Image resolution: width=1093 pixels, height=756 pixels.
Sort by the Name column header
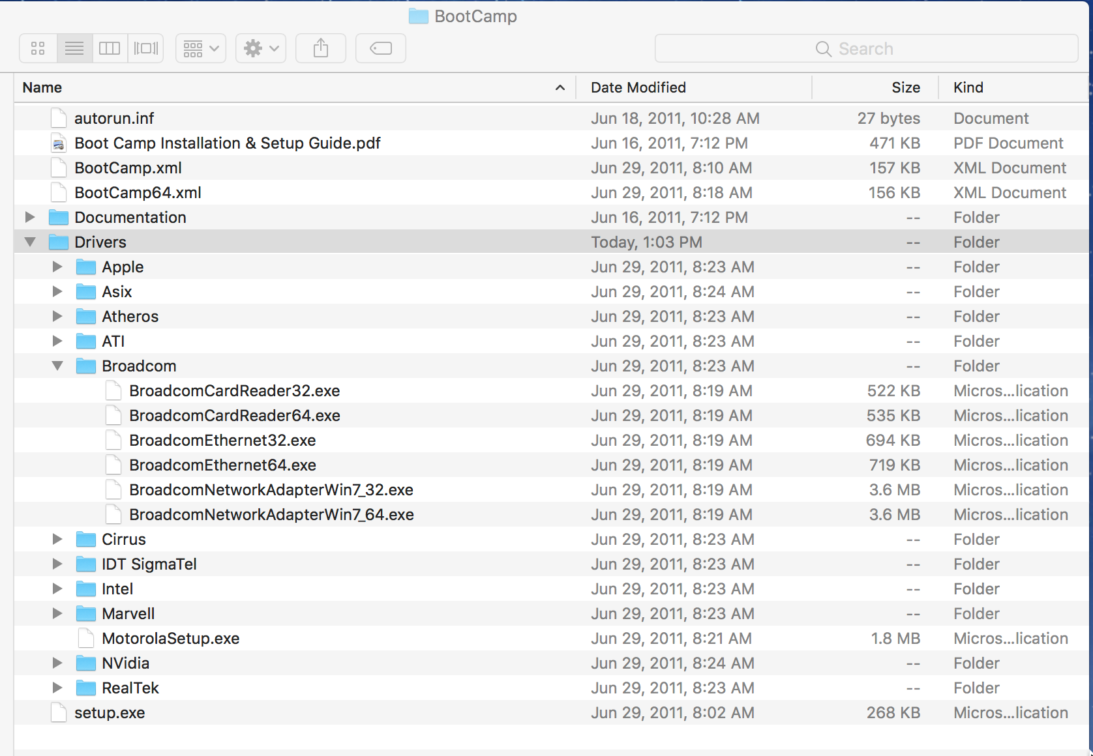click(x=295, y=87)
